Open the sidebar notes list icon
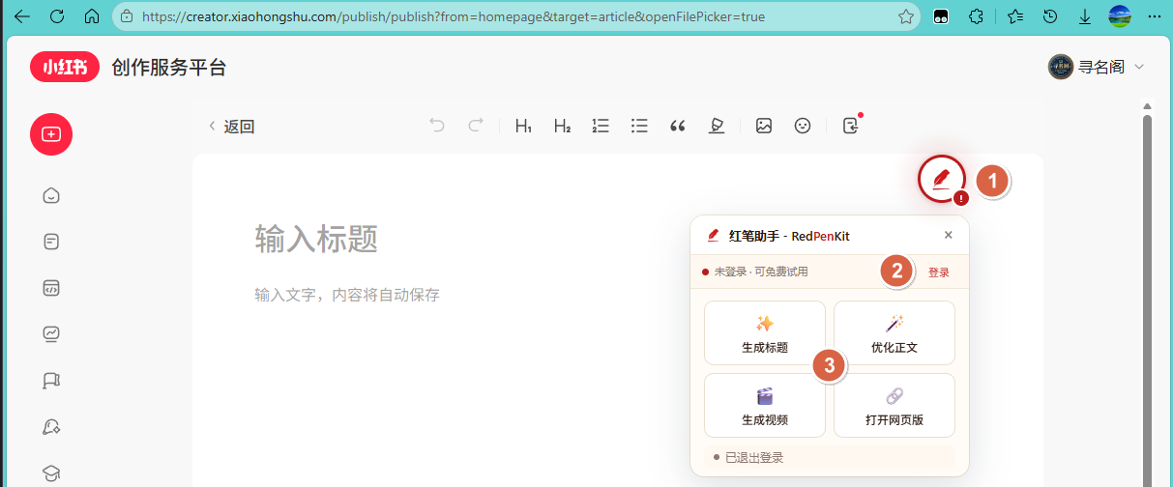Image resolution: width=1173 pixels, height=487 pixels. 52,242
